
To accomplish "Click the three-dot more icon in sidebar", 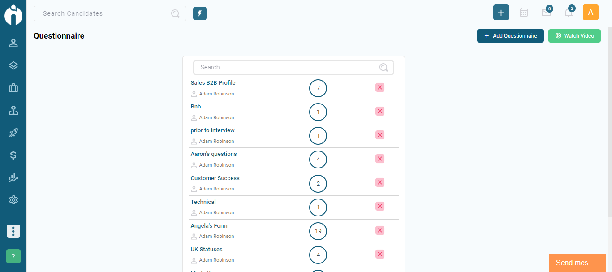I will pos(13,231).
